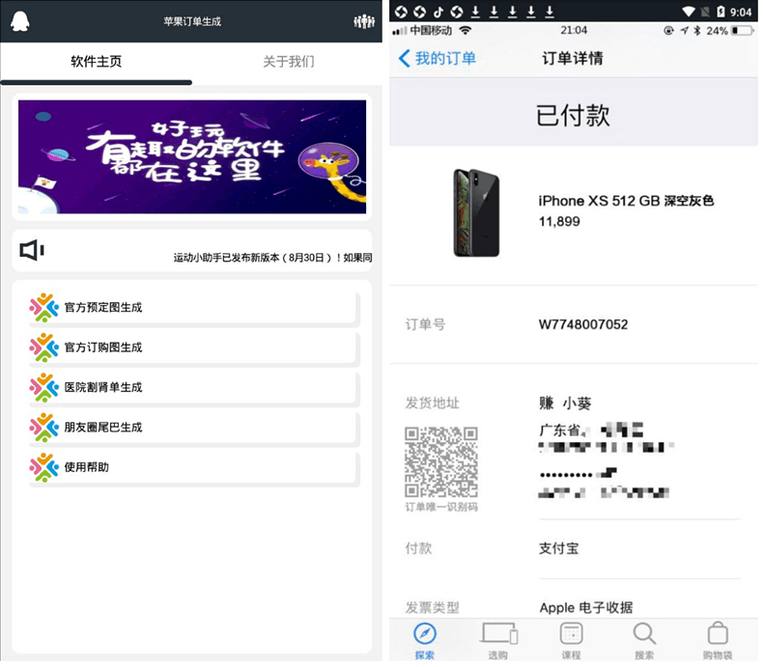Click the speaker announcement icon
This screenshot has width=763, height=667.
pyautogui.click(x=32, y=251)
